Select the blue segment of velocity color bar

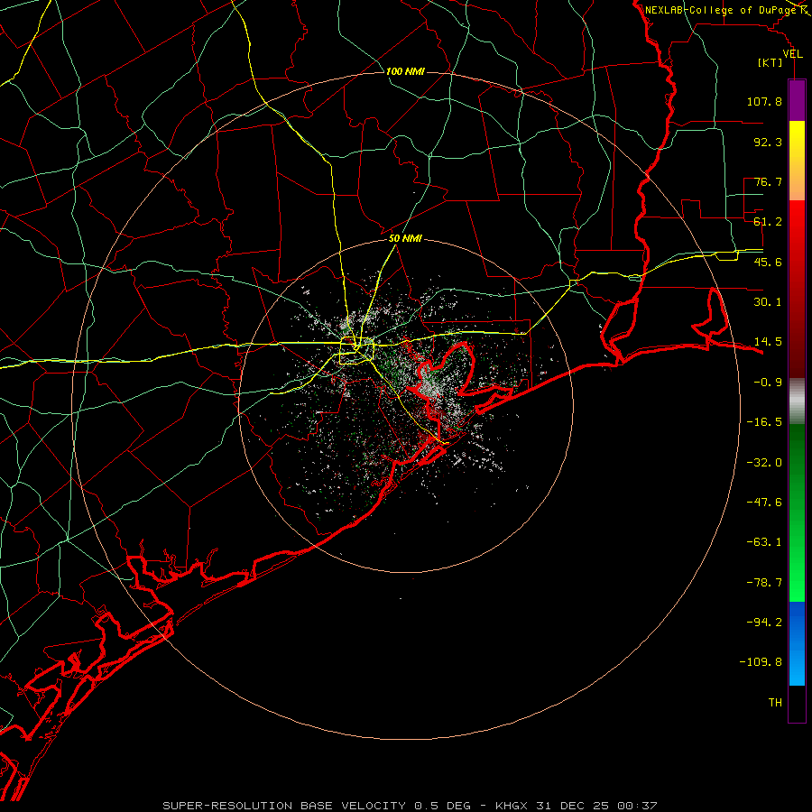797,643
